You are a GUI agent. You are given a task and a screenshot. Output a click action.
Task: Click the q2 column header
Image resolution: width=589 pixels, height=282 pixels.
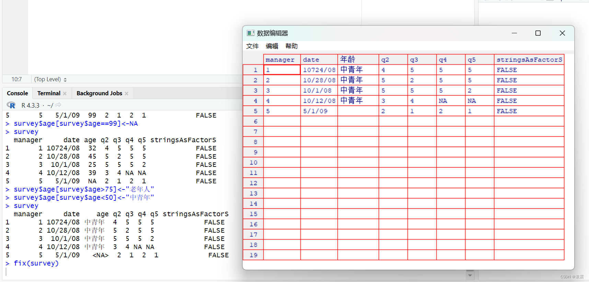393,59
